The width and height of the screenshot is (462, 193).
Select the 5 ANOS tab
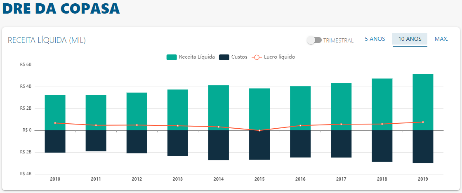(x=375, y=39)
